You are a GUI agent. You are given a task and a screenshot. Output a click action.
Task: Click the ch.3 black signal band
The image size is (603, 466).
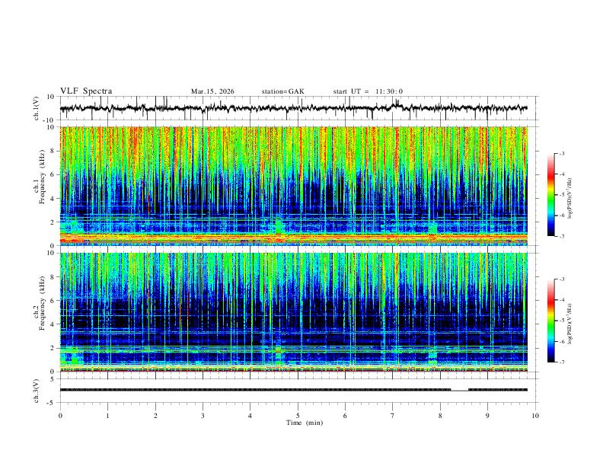point(255,390)
